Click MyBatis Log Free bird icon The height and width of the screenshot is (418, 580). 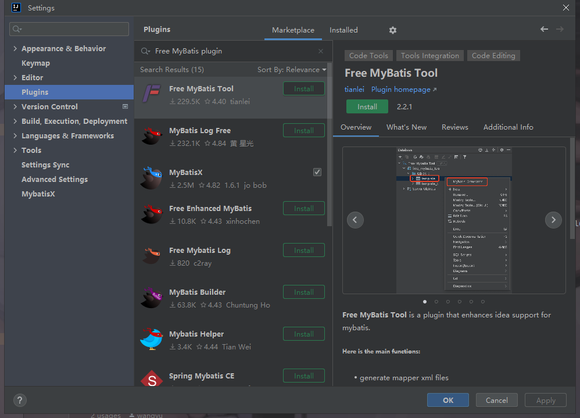tap(151, 136)
